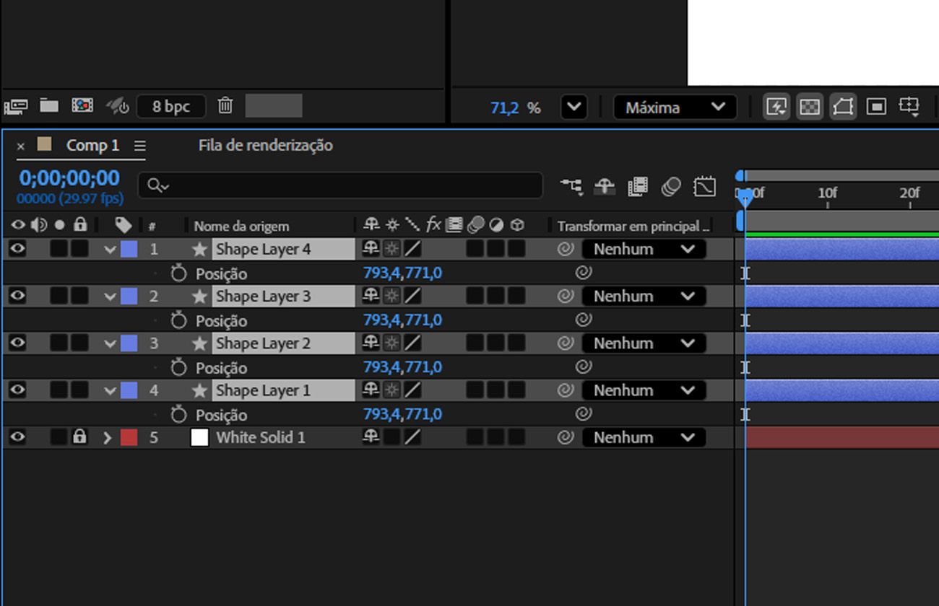Open the Comp 1 panel menu

pyautogui.click(x=140, y=146)
